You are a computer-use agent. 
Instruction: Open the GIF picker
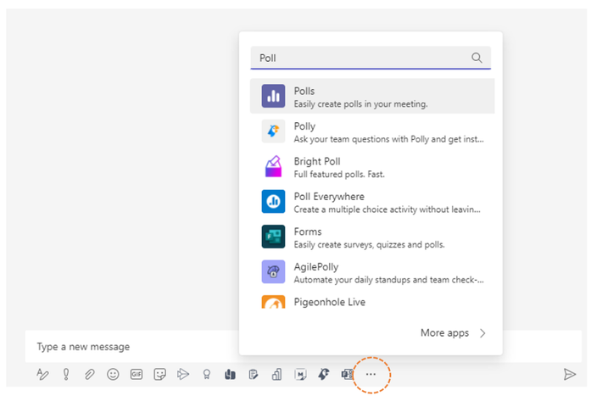[x=136, y=374]
